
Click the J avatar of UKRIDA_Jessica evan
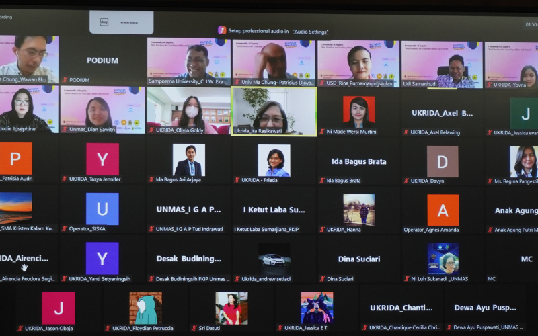coord(524,114)
